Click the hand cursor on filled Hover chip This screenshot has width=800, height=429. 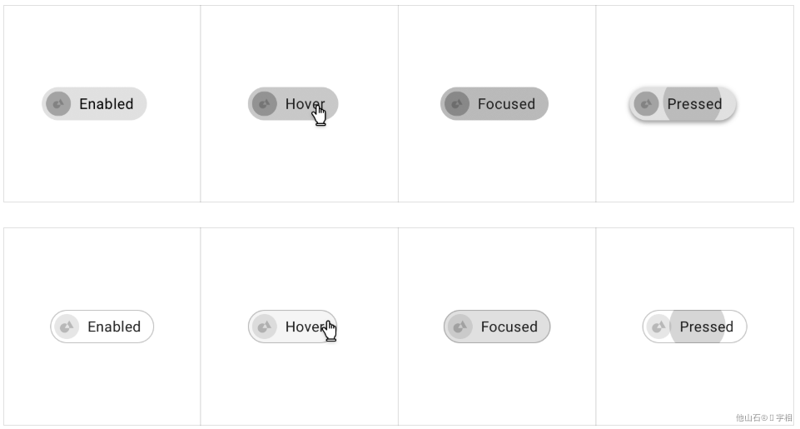coord(319,114)
